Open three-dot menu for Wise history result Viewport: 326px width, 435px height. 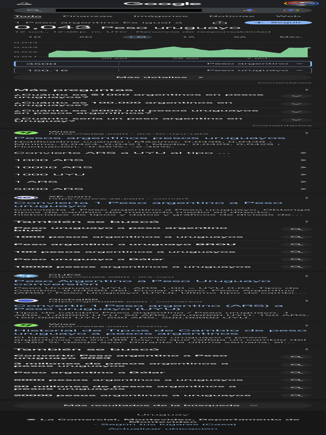pyautogui.click(x=306, y=325)
